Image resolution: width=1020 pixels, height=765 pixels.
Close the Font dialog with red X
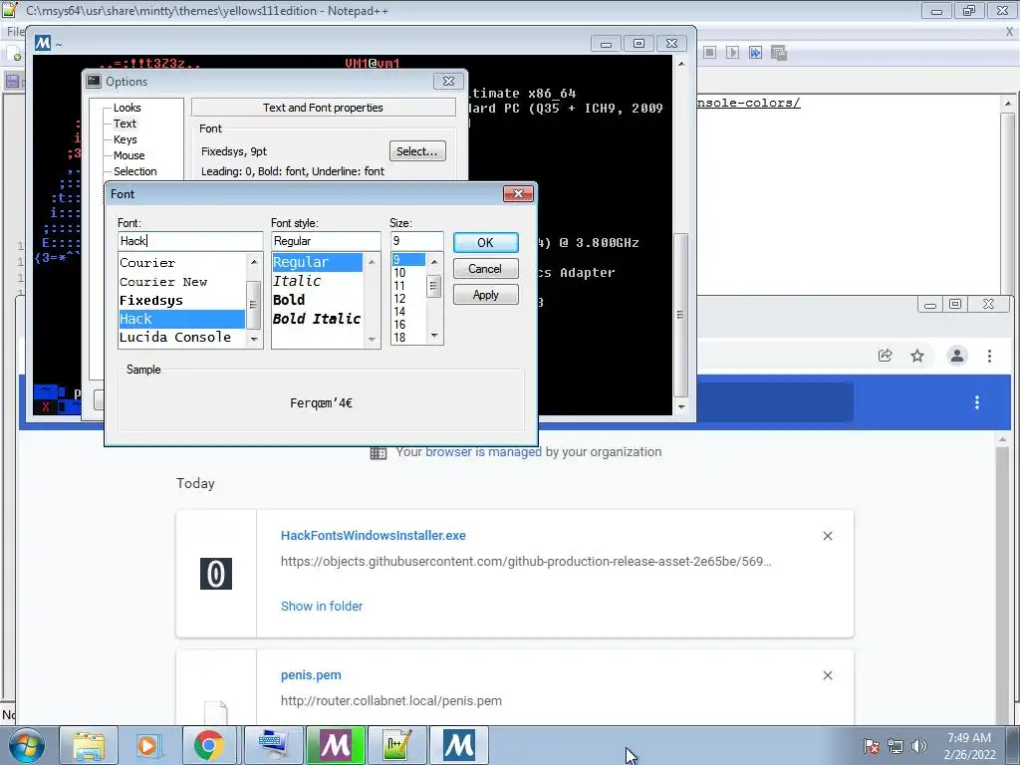pos(518,193)
